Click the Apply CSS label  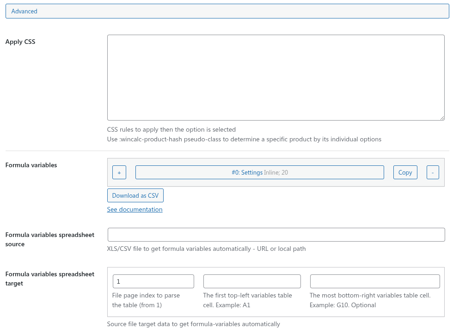(20, 42)
